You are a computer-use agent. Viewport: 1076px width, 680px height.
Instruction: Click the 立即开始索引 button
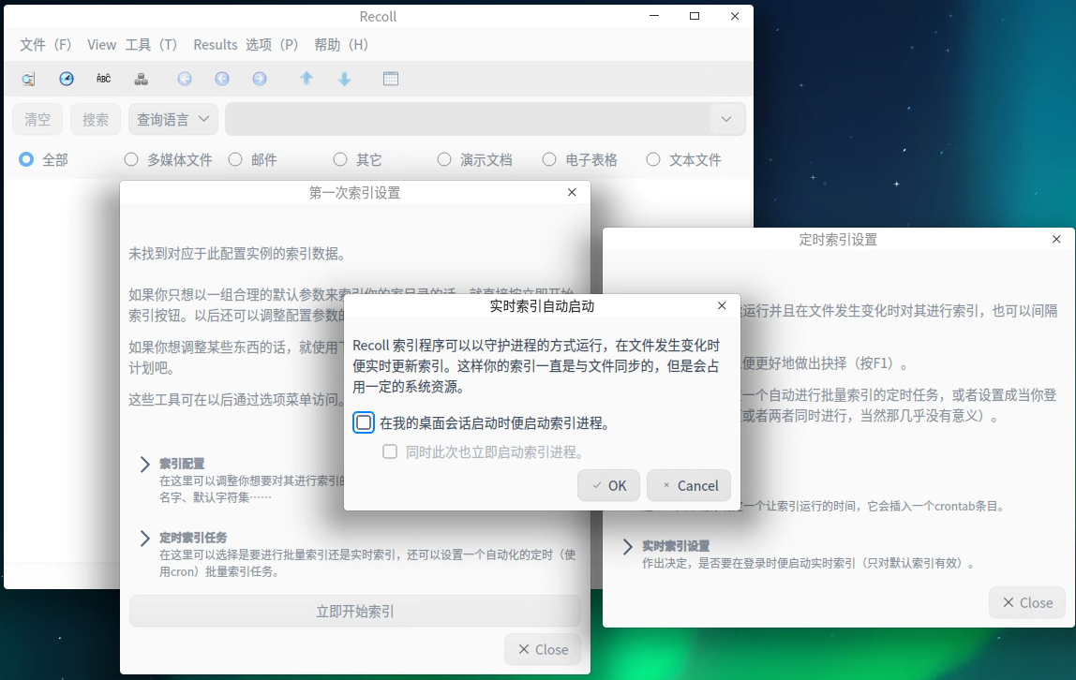click(x=355, y=611)
